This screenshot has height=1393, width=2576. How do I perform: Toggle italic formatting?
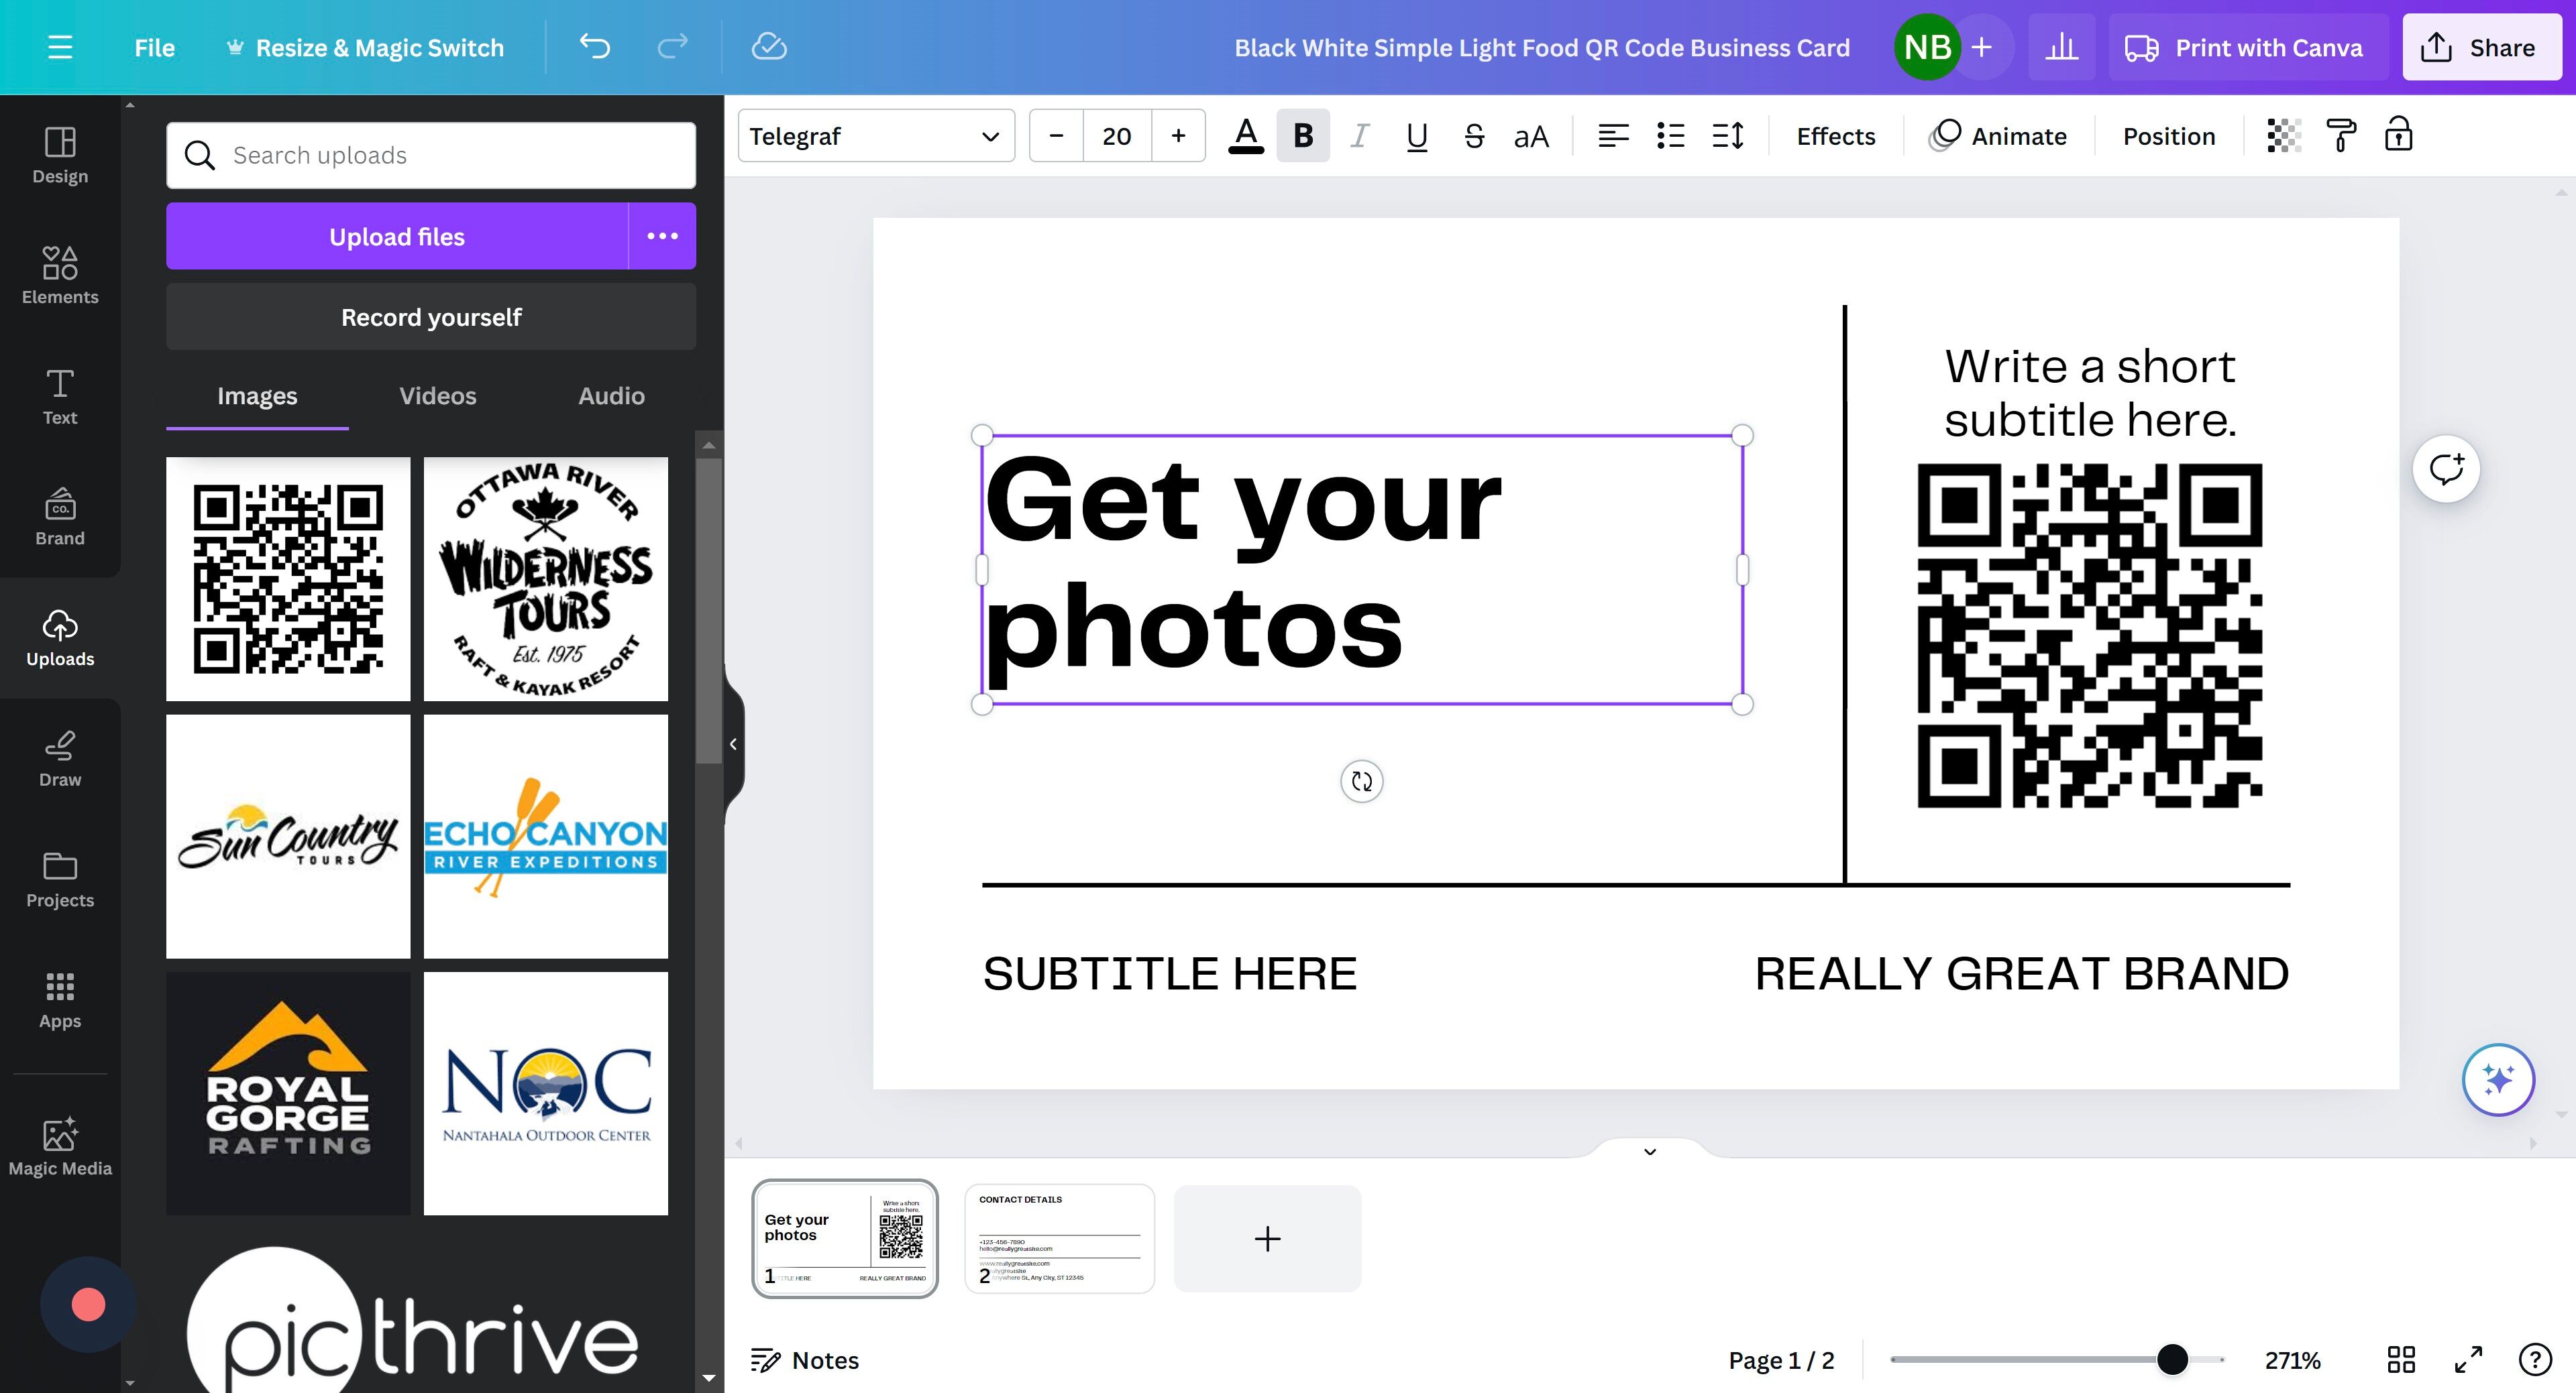click(1359, 136)
